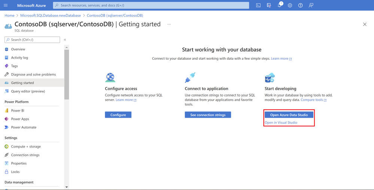Image resolution: width=374 pixels, height=190 pixels.
Task: Click the Power BI icon
Action: point(7,110)
